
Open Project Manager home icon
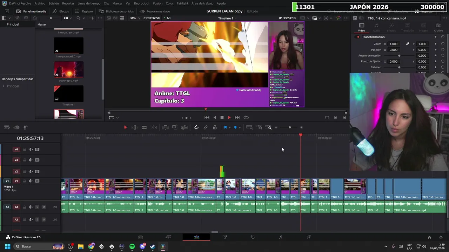tap(429, 237)
